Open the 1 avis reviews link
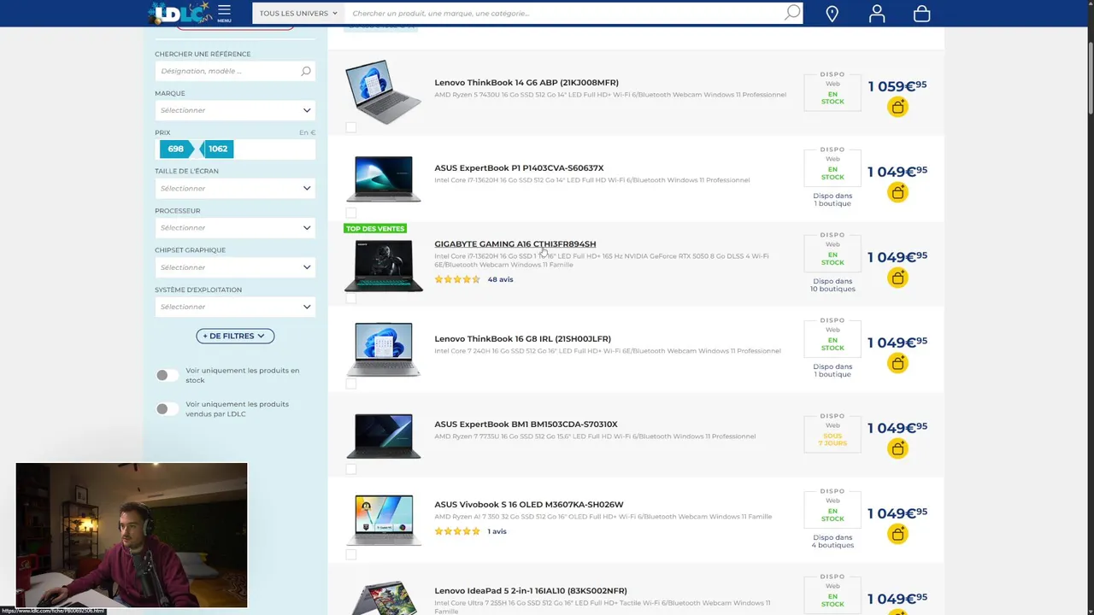 pyautogui.click(x=497, y=531)
